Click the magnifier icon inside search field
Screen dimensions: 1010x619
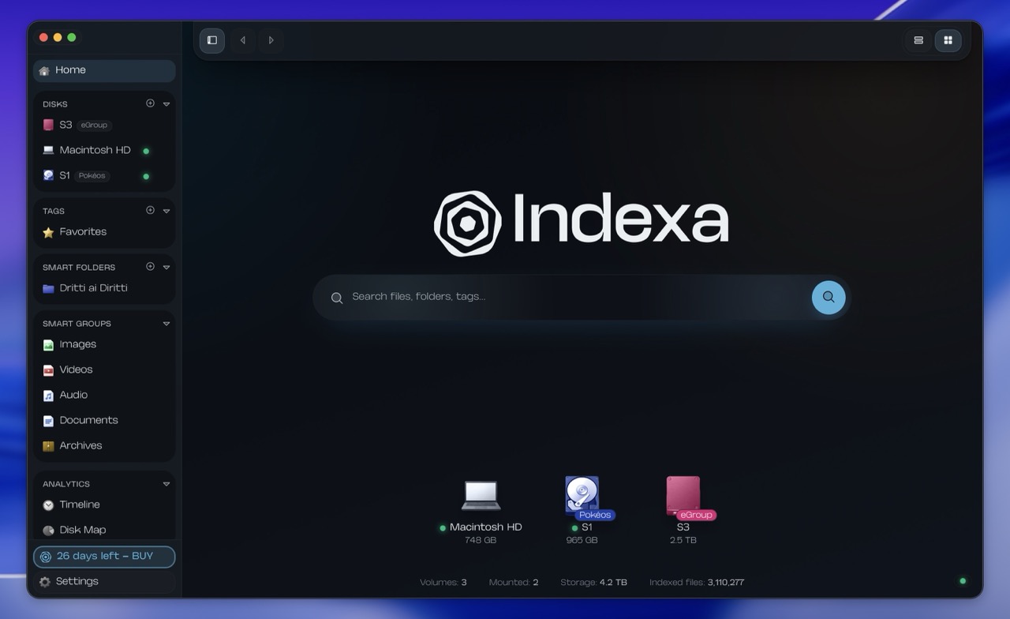coord(337,298)
